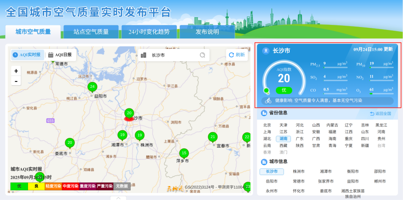Click the 宜春市 AQI marker showing 21

(x=213, y=137)
